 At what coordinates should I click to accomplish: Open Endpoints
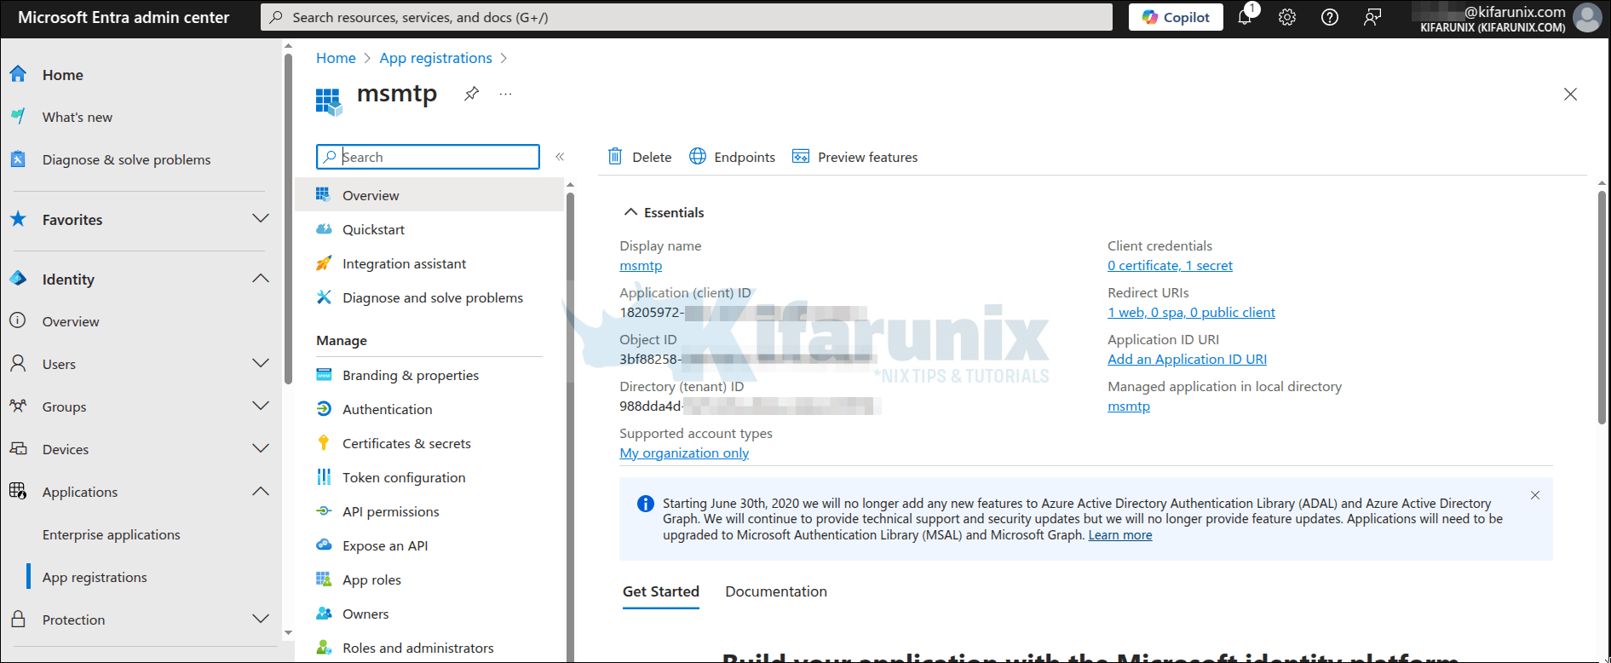pyautogui.click(x=733, y=157)
